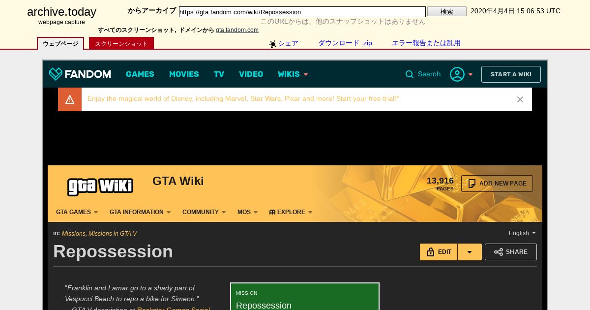Open the gta.fandom.com domain link
The image size is (590, 310).
[237, 30]
